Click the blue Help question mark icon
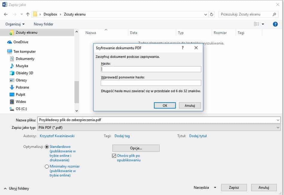This screenshot has width=284, height=195. click(275, 24)
